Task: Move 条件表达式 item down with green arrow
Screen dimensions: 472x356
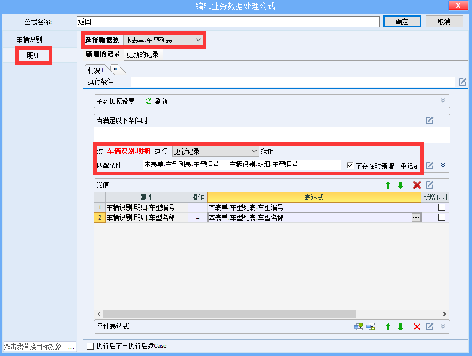Action: pos(401,327)
